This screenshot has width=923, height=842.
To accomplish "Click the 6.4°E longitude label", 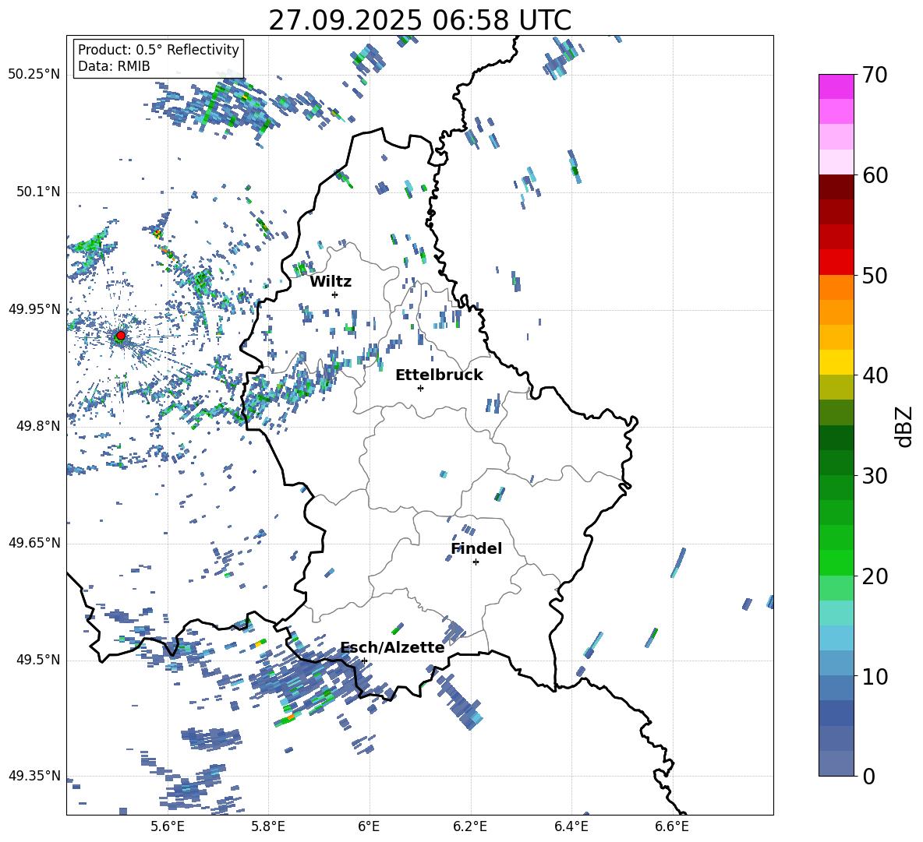I will [x=571, y=826].
